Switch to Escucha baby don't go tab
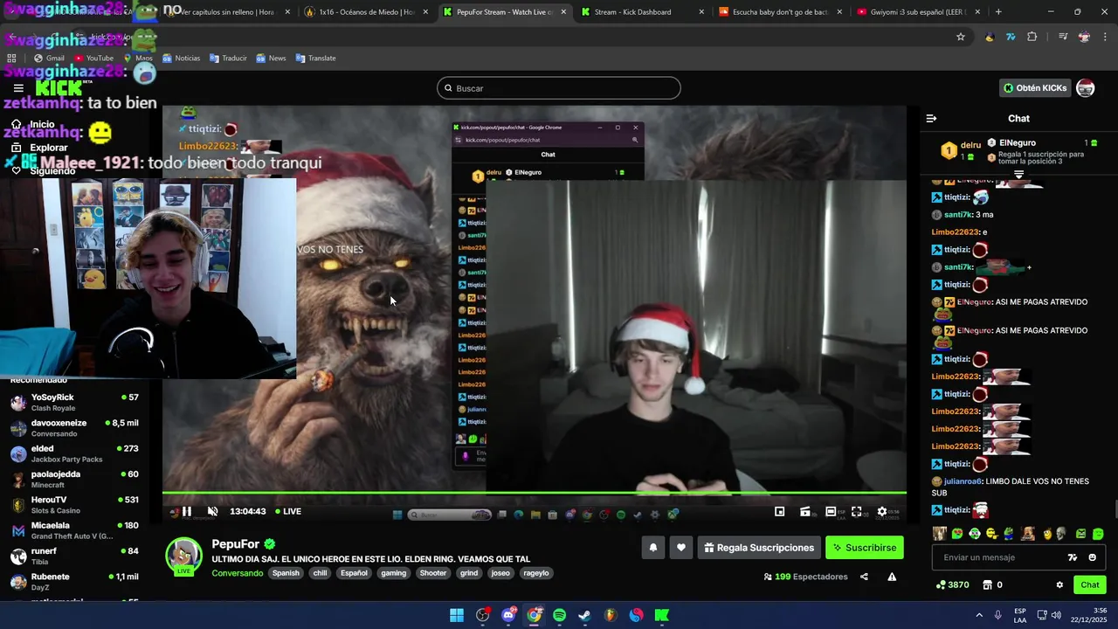 point(780,12)
